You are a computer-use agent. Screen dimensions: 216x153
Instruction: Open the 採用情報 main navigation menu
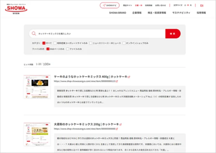click(201, 13)
